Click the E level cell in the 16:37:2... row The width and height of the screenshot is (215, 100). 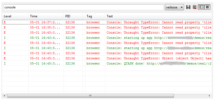(5, 22)
